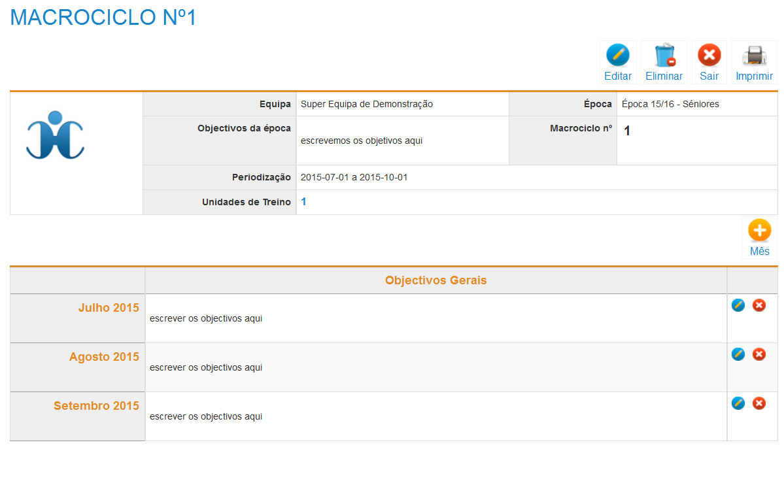Click the Agosto 2015 month label
This screenshot has height=483, width=784.
click(104, 357)
